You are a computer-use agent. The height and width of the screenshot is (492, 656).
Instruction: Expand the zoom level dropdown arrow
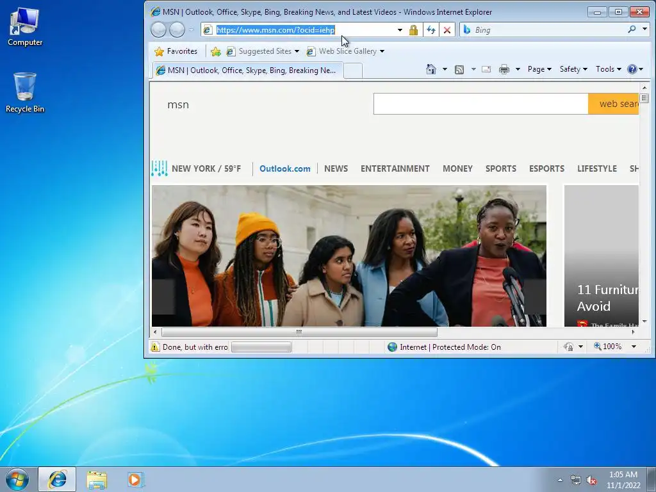coord(634,347)
